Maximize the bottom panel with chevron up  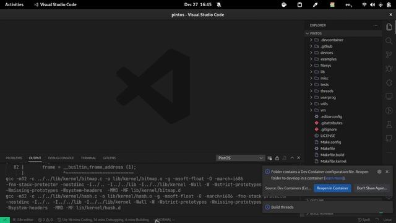(292, 158)
